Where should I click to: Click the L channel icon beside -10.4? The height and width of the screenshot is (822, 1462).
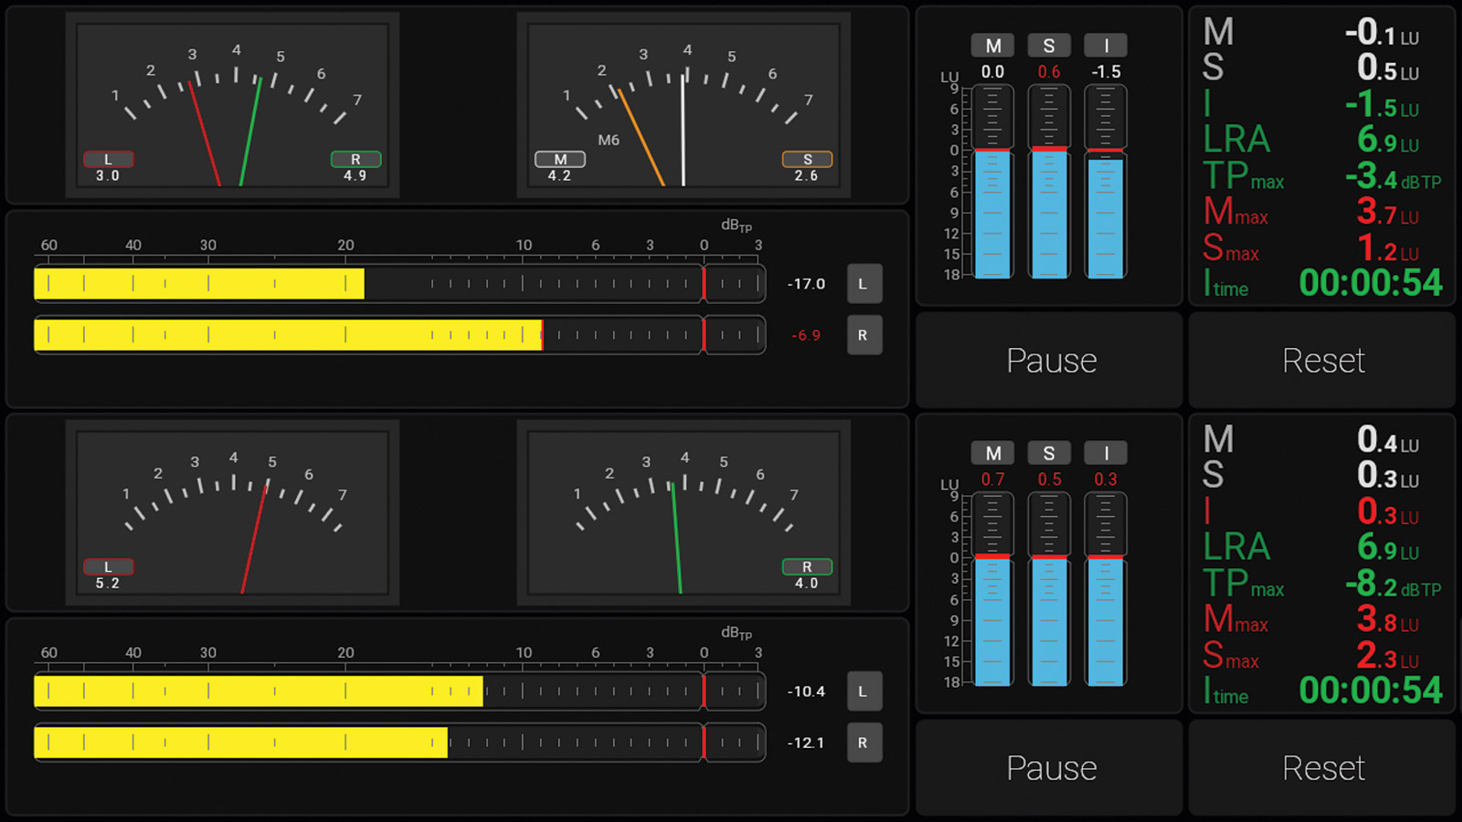tap(863, 691)
